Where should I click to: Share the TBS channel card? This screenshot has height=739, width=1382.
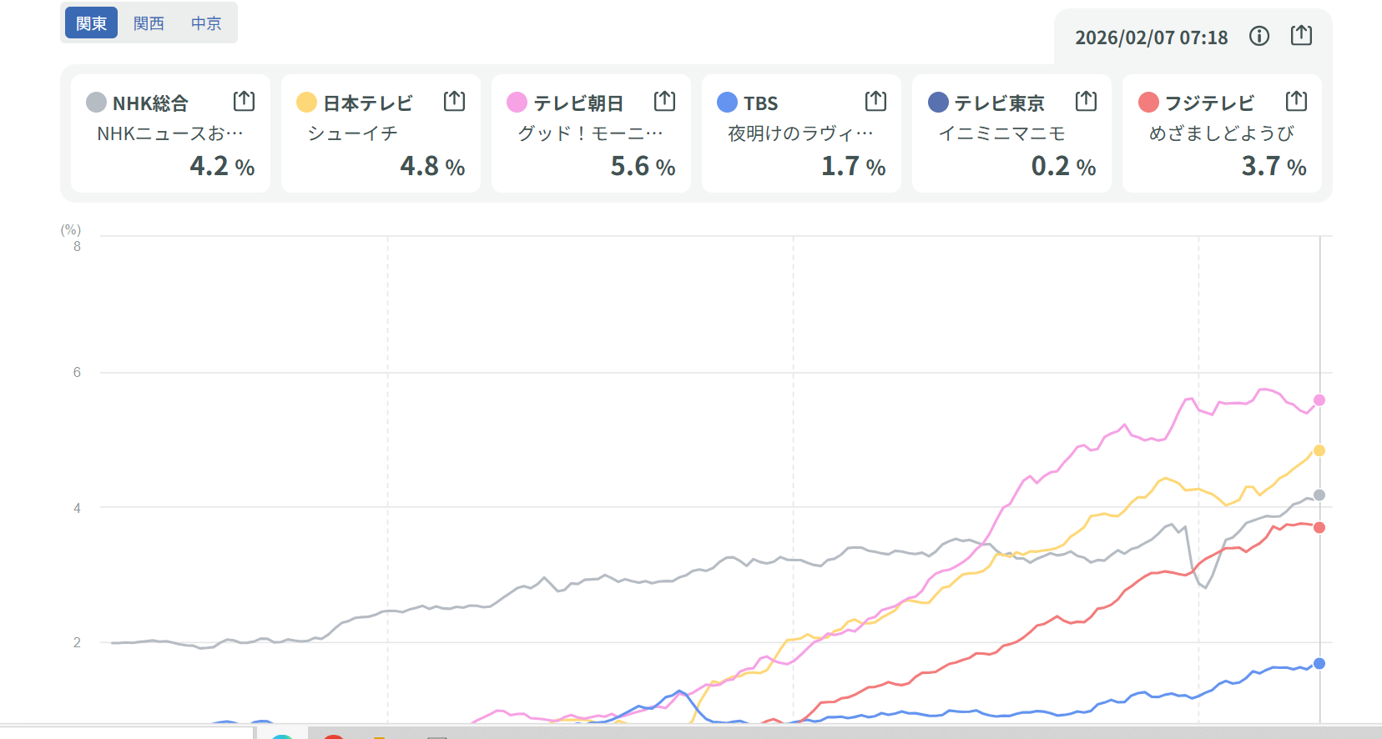875,102
